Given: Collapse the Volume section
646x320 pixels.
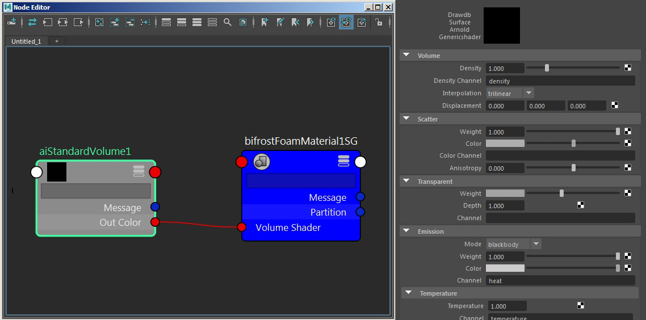Looking at the screenshot, I should [x=406, y=55].
